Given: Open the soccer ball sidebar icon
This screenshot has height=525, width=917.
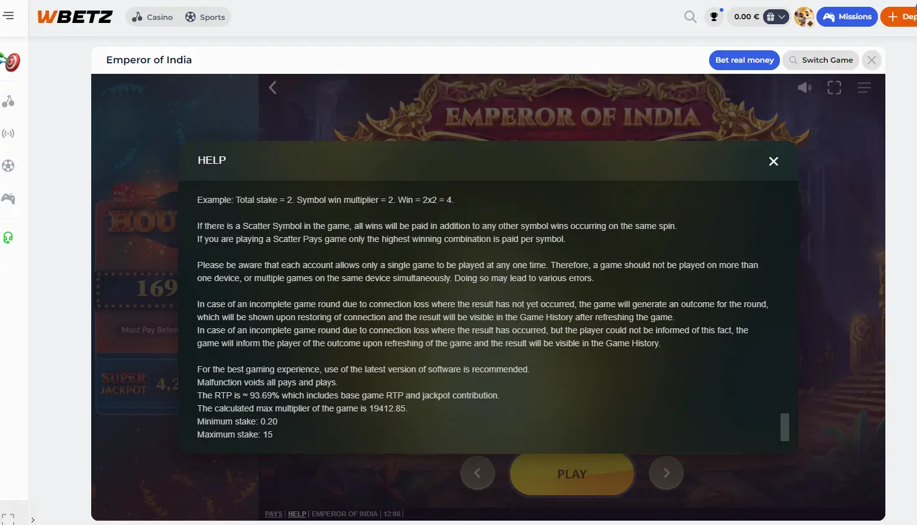Looking at the screenshot, I should 8,166.
